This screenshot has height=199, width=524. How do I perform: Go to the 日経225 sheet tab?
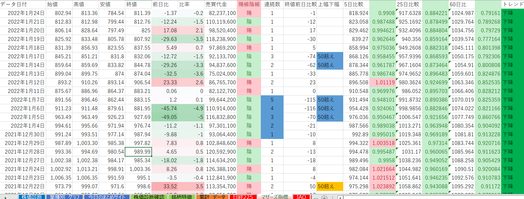click(243, 197)
